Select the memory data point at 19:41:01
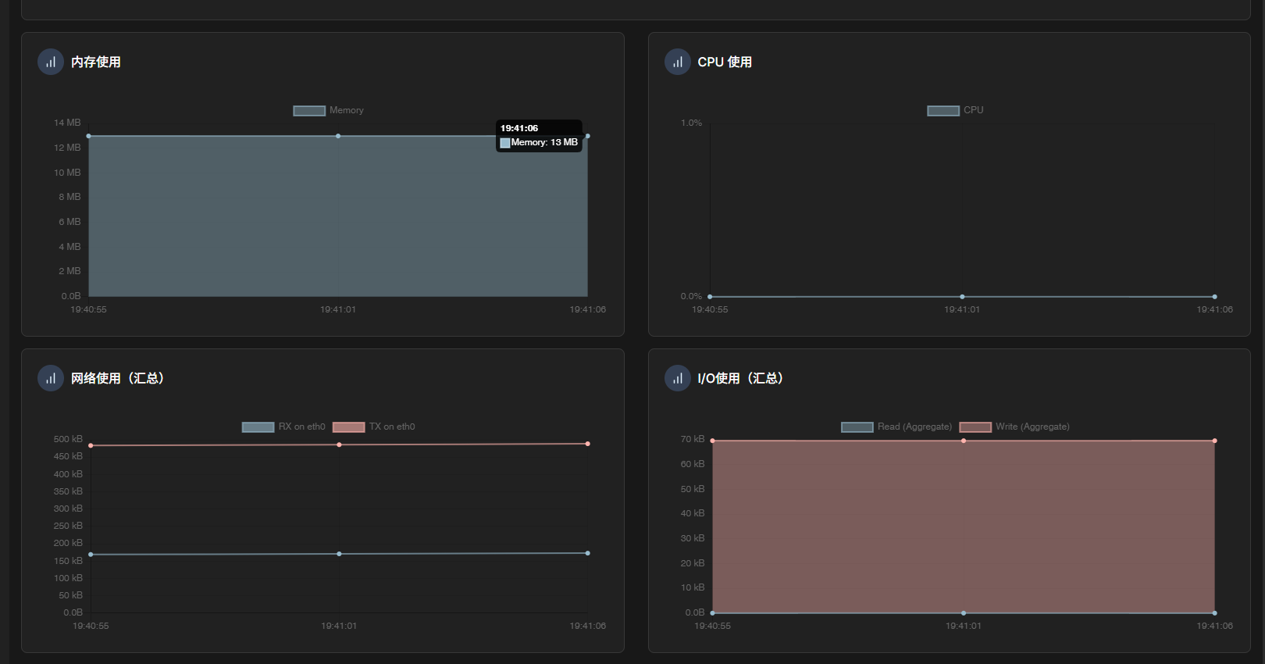The width and height of the screenshot is (1265, 664). click(x=338, y=136)
